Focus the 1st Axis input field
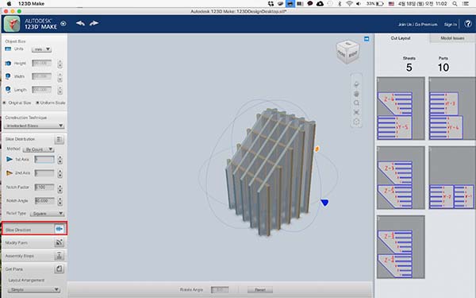Viewport: 476px width, 298px height. click(44, 159)
